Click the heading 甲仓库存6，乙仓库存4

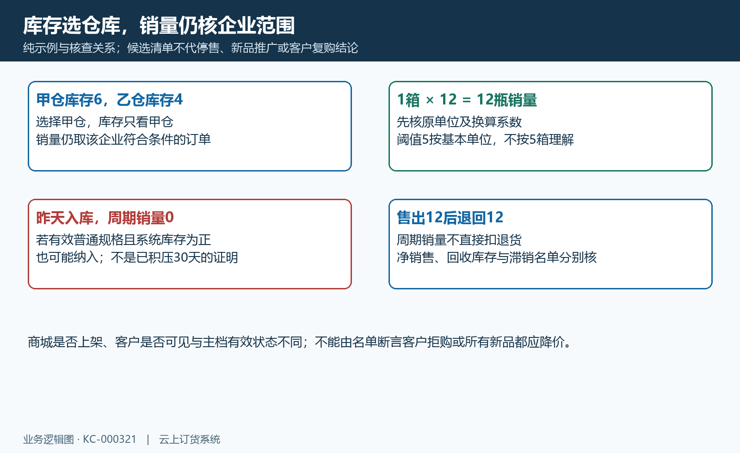point(110,100)
